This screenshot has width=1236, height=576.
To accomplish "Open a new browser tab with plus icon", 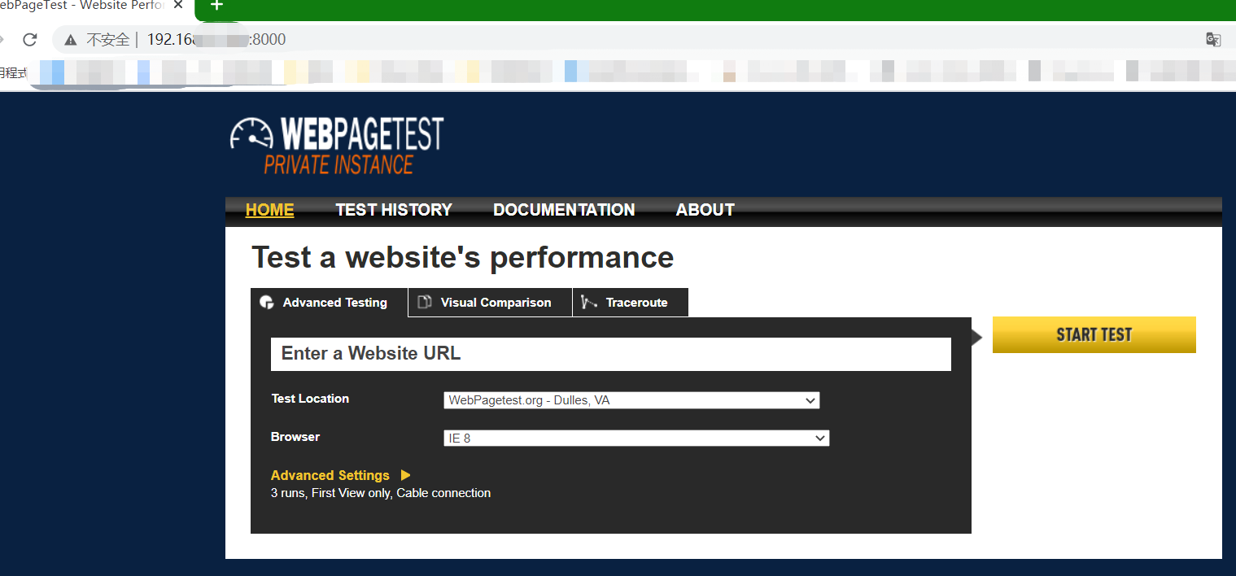I will (216, 6).
